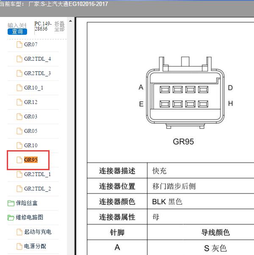Click pin A row cell
This screenshot has height=255, width=254.
[x=117, y=247]
